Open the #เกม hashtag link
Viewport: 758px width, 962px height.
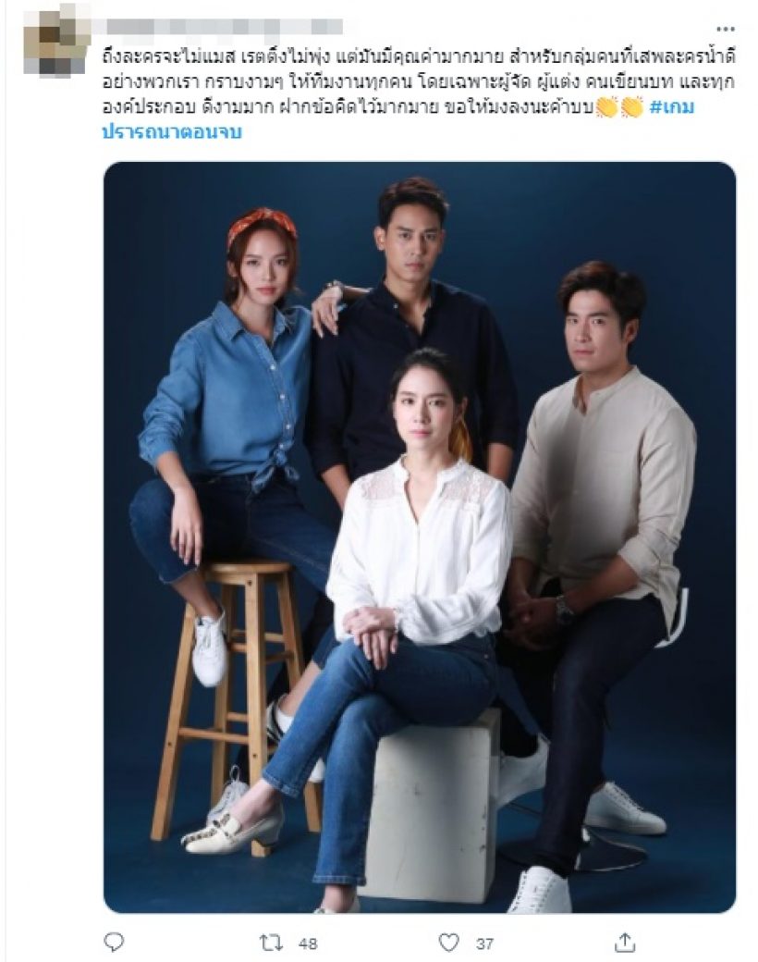click(671, 108)
